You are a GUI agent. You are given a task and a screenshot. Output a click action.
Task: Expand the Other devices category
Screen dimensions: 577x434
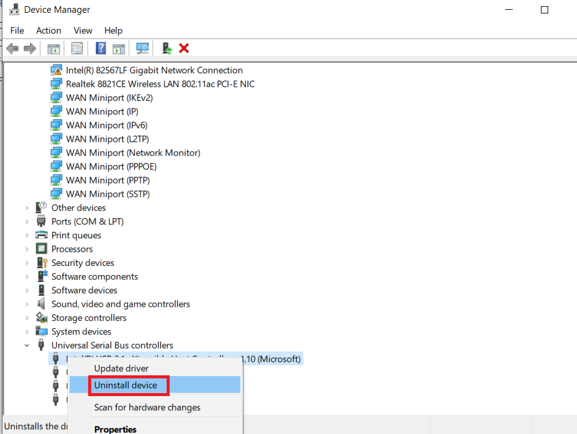(27, 208)
